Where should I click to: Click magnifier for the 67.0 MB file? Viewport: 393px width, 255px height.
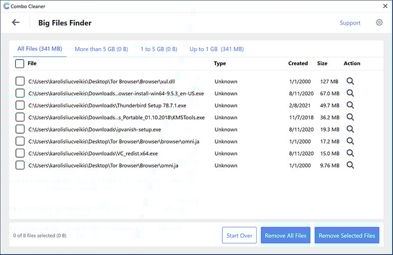pyautogui.click(x=350, y=93)
